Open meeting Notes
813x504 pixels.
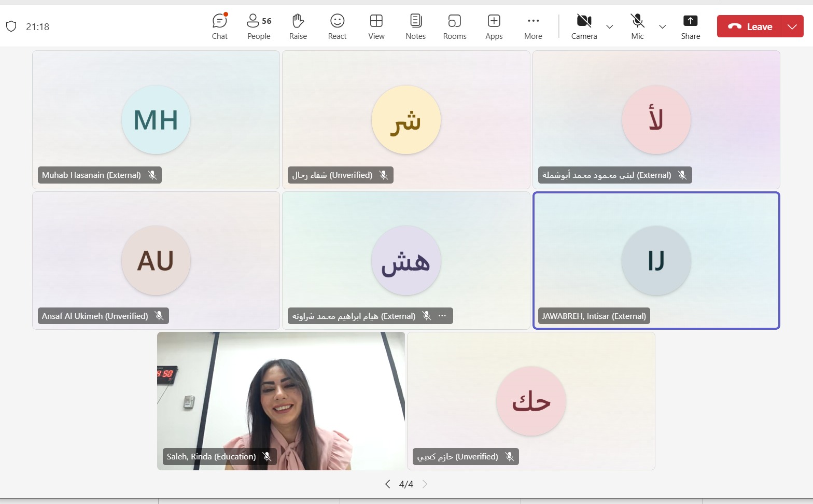tap(416, 26)
